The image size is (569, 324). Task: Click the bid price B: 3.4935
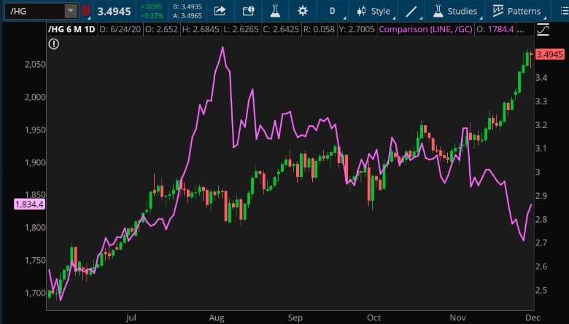pos(187,7)
